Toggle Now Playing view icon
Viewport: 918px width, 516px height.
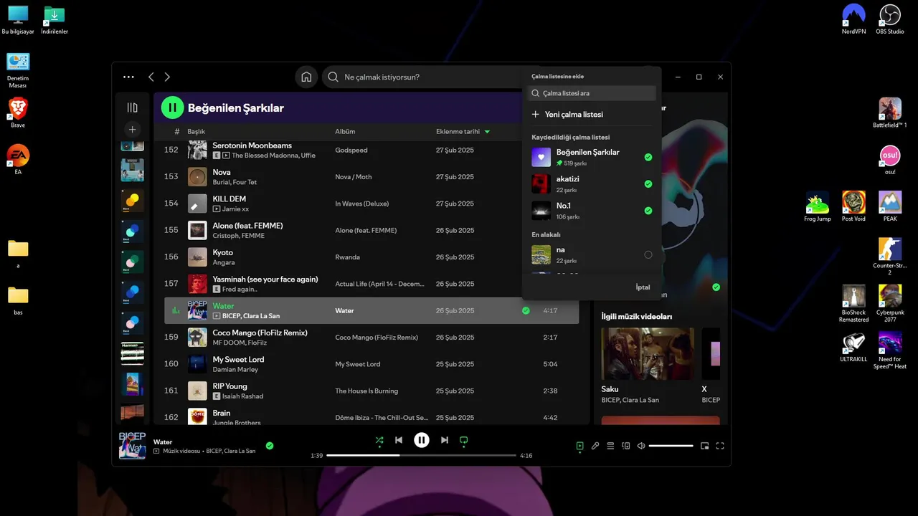click(x=579, y=446)
